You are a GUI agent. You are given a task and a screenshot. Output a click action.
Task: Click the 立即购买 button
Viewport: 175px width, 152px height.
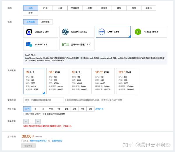click(x=29, y=146)
